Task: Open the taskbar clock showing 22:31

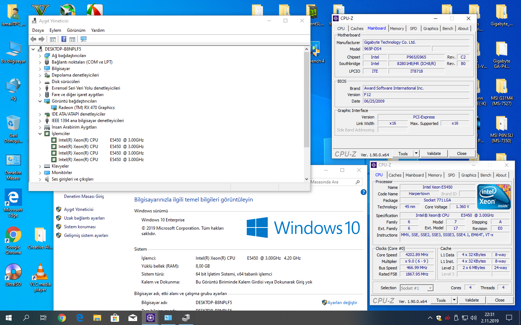Action: [x=490, y=318]
